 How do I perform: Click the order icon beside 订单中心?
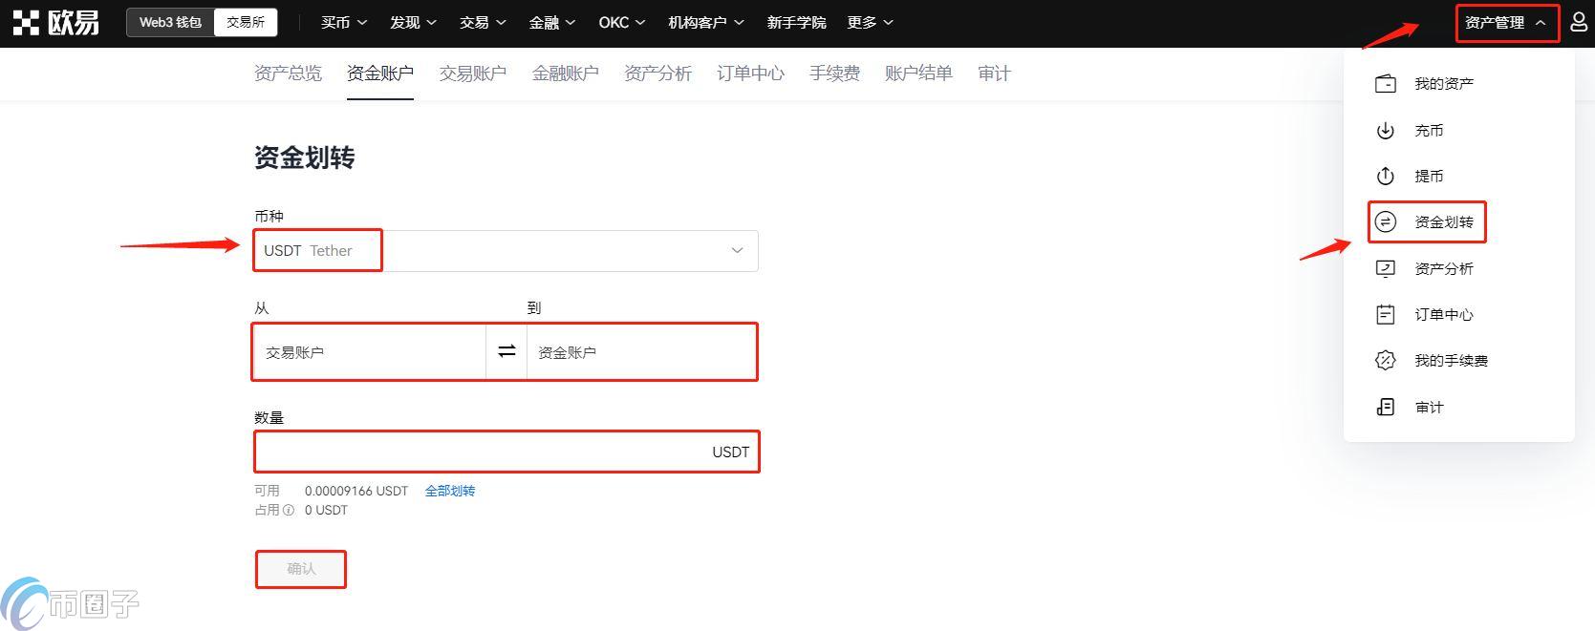point(1385,315)
